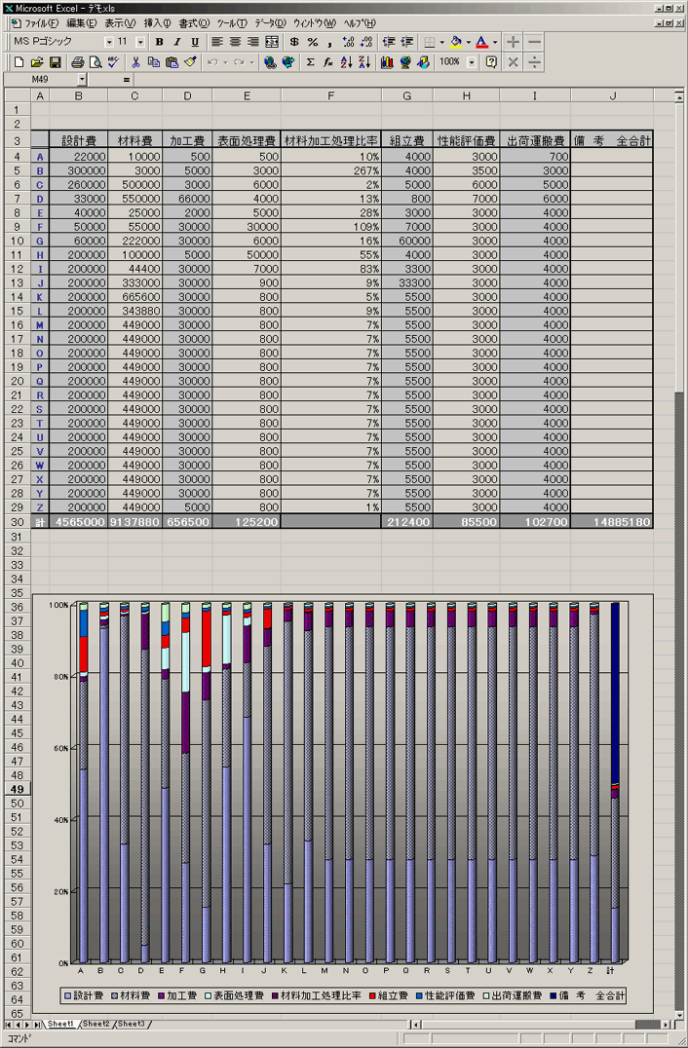688x1048 pixels.
Task: Open the font name dropdown
Action: (109, 43)
